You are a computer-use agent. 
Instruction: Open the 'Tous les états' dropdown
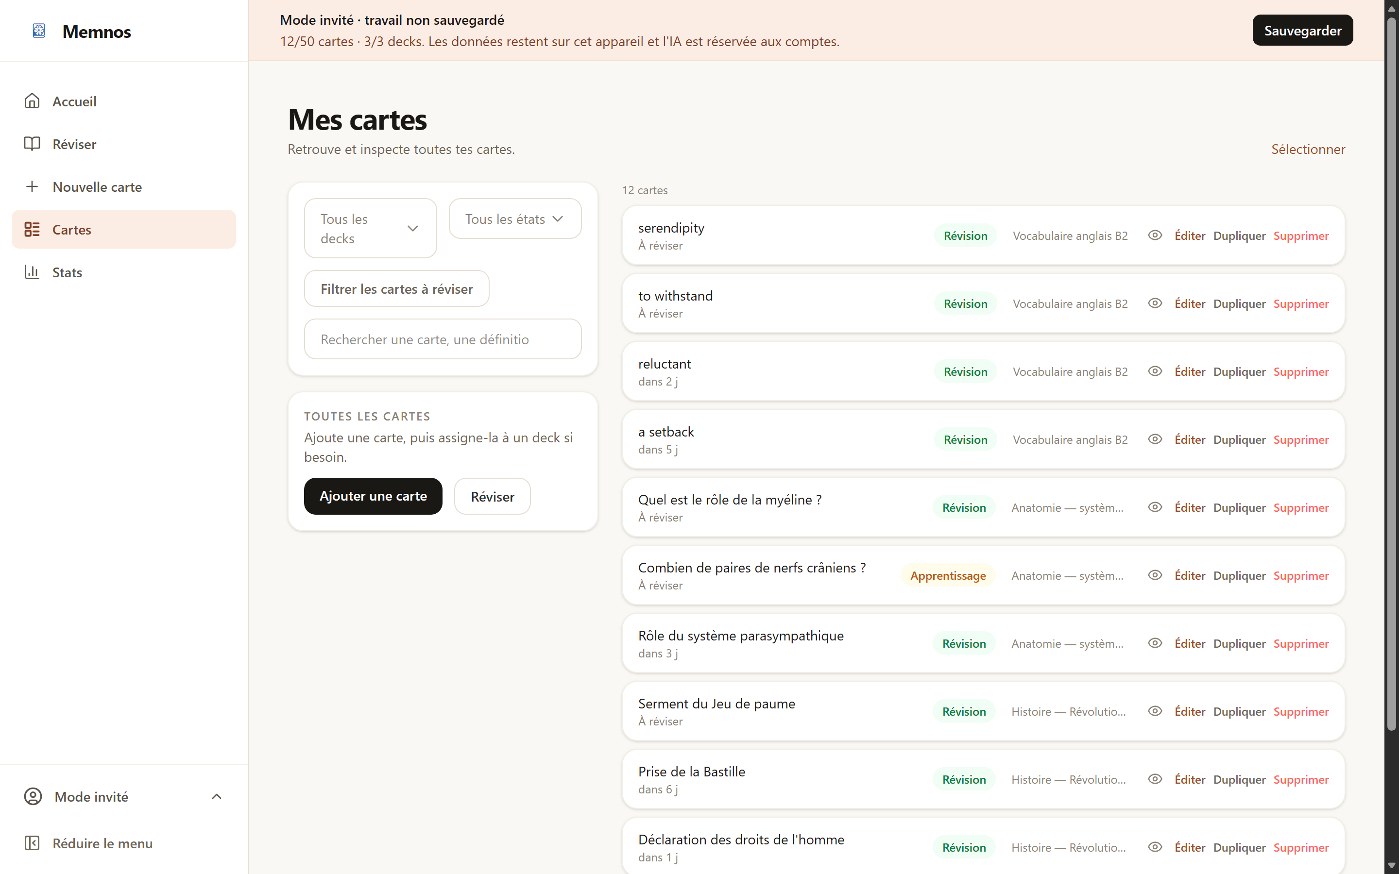pyautogui.click(x=514, y=218)
